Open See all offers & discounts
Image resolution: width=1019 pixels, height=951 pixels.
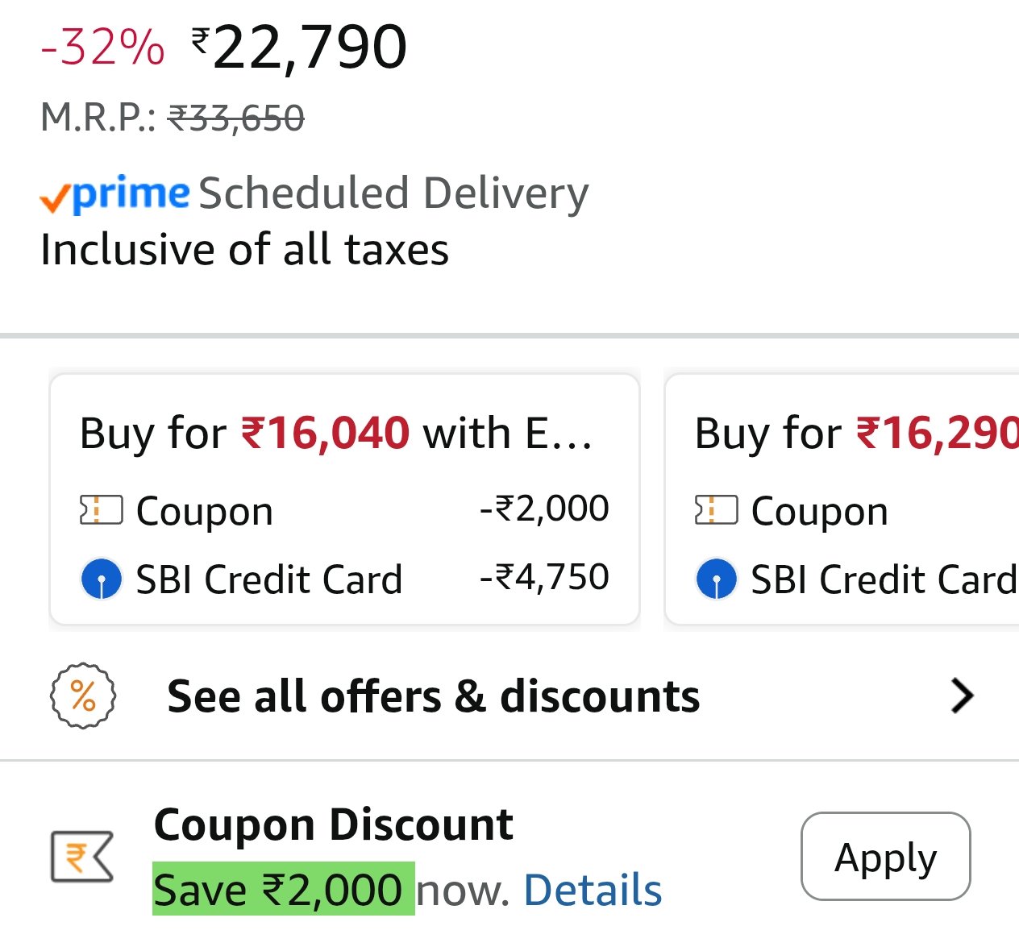[433, 696]
